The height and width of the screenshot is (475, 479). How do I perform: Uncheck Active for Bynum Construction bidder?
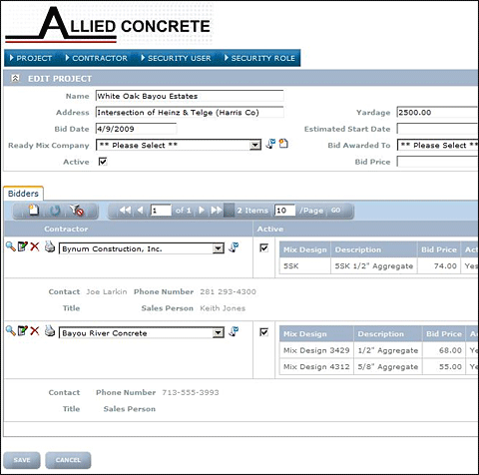tap(263, 247)
